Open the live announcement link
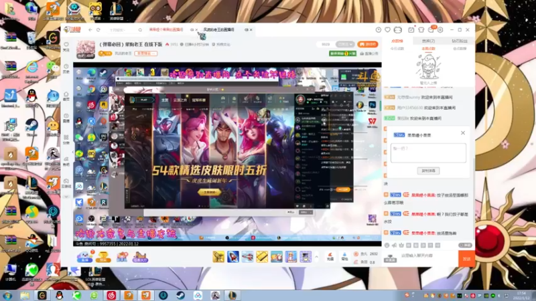The width and height of the screenshot is (536, 301). click(369, 54)
